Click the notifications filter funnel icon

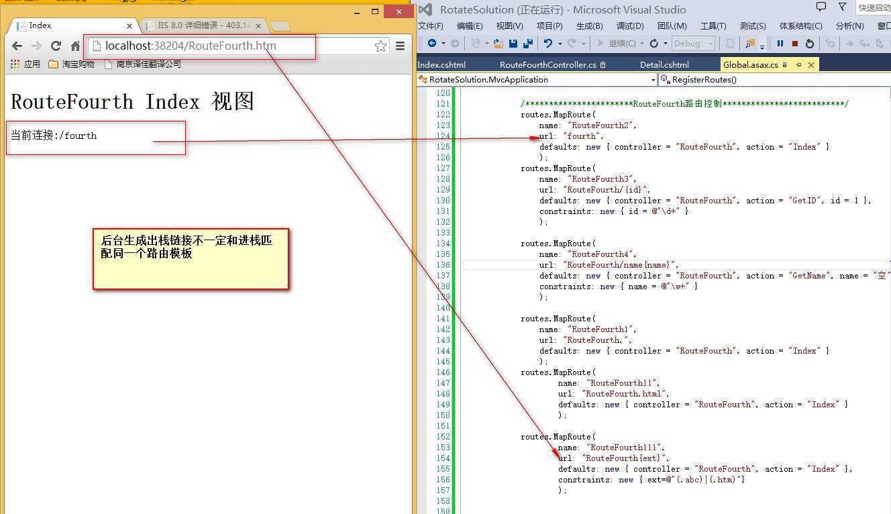click(843, 7)
